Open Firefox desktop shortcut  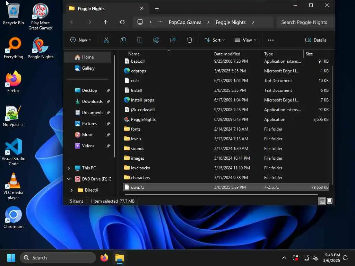(14, 82)
